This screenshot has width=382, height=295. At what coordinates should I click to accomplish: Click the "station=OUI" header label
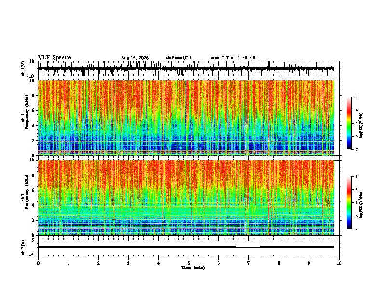178,58
